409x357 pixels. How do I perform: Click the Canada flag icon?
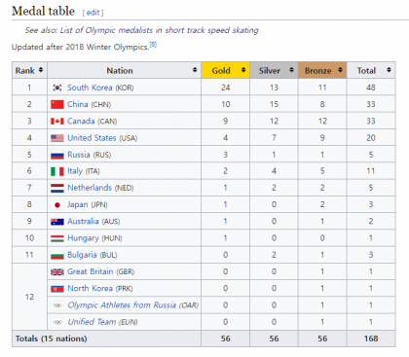tap(57, 122)
